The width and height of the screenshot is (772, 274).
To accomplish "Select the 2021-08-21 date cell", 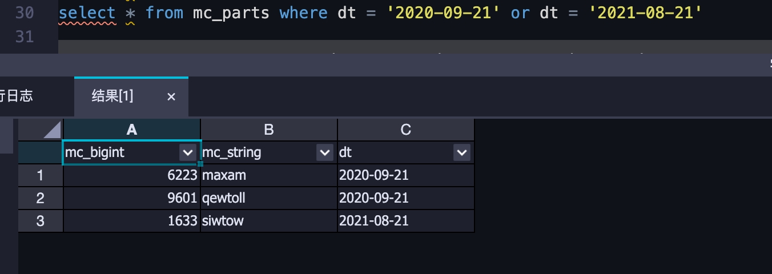I will click(x=406, y=221).
